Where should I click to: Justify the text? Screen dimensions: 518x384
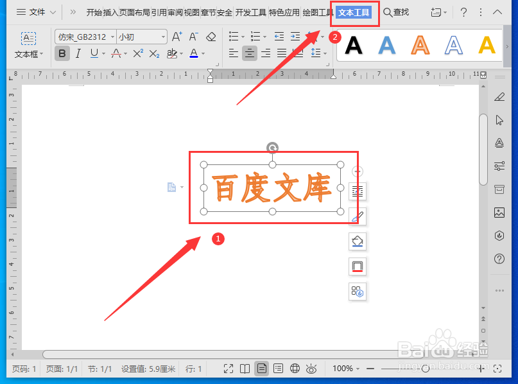point(282,53)
